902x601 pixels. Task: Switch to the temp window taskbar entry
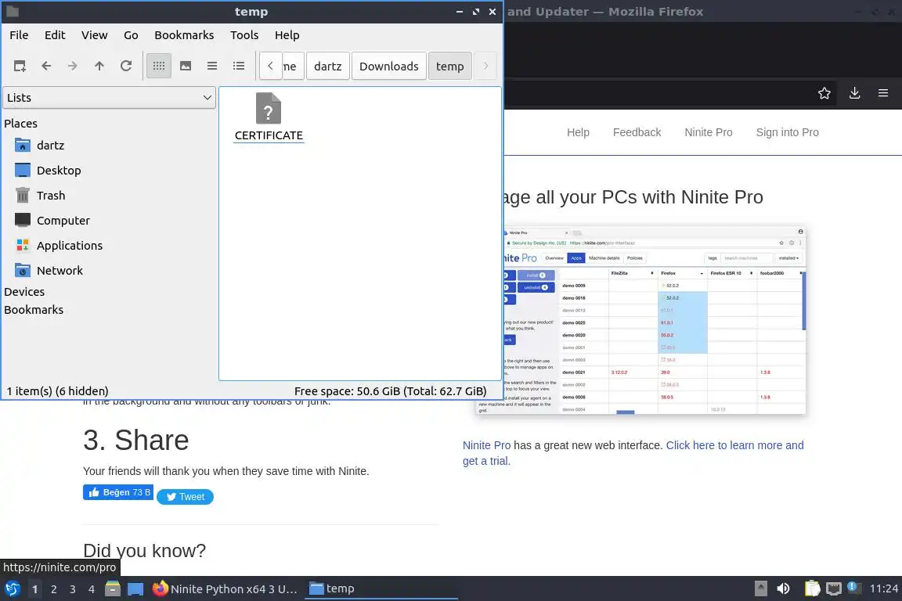coord(381,589)
